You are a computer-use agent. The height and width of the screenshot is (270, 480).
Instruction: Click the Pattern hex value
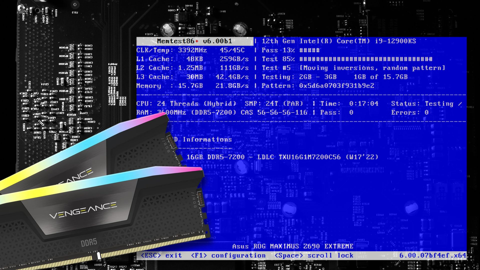(336, 86)
